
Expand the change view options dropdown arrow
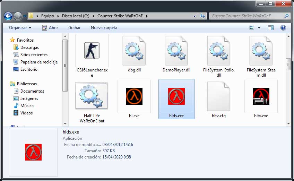point(260,28)
